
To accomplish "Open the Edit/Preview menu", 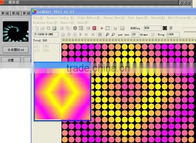I will 179,18.
